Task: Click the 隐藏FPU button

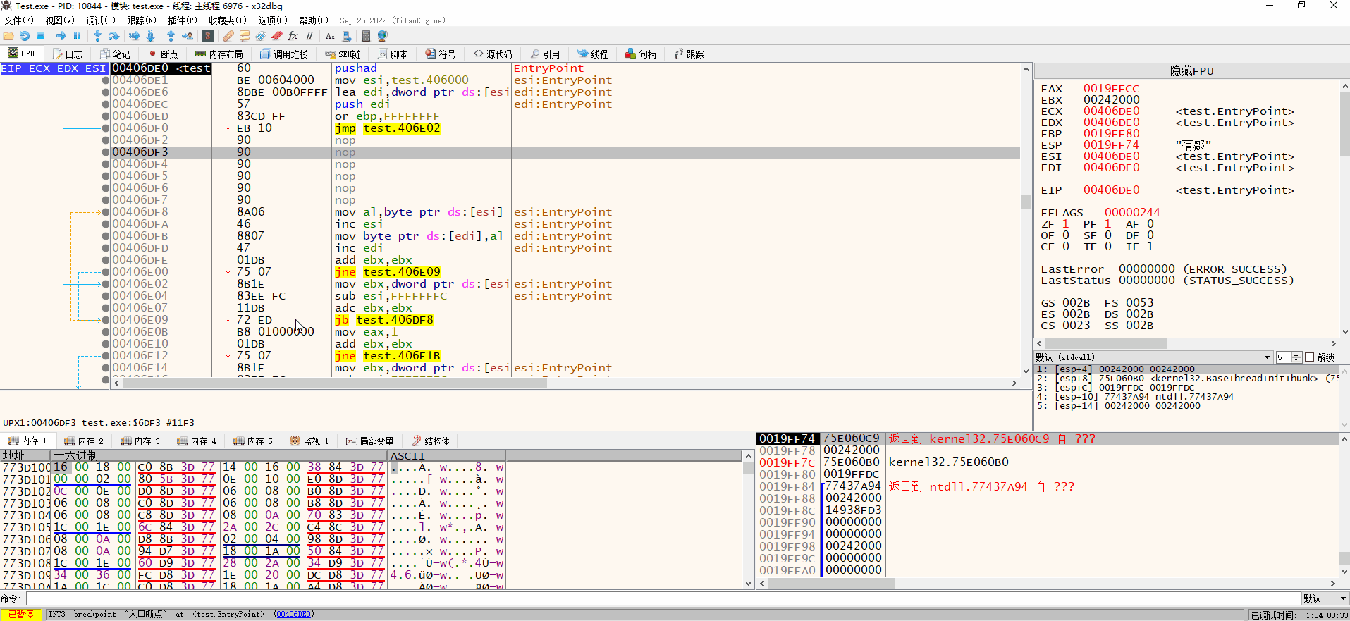Action: coord(1191,71)
